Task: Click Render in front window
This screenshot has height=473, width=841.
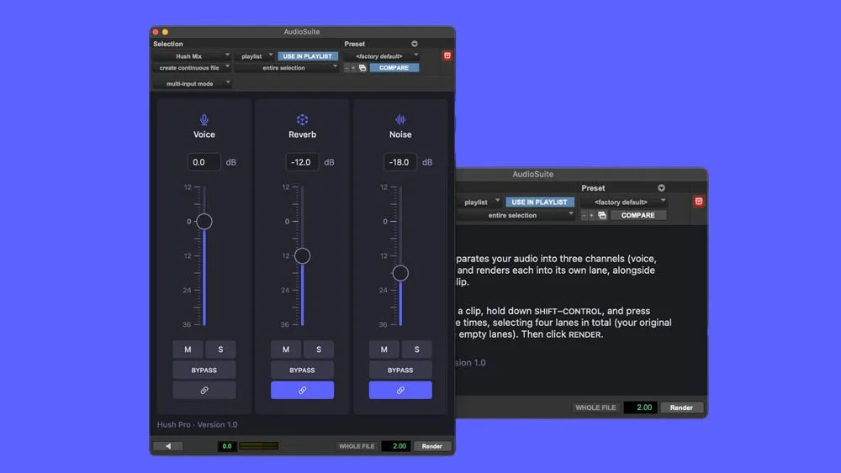Action: pyautogui.click(x=431, y=446)
